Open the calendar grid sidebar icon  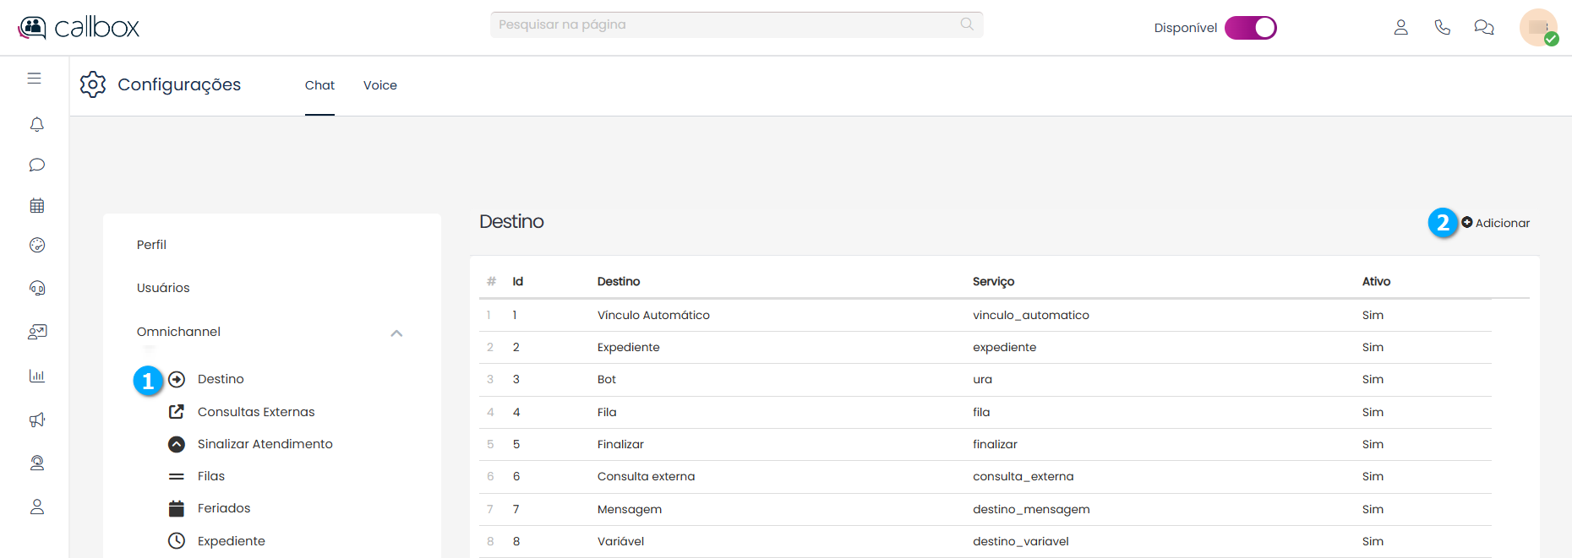pyautogui.click(x=36, y=205)
